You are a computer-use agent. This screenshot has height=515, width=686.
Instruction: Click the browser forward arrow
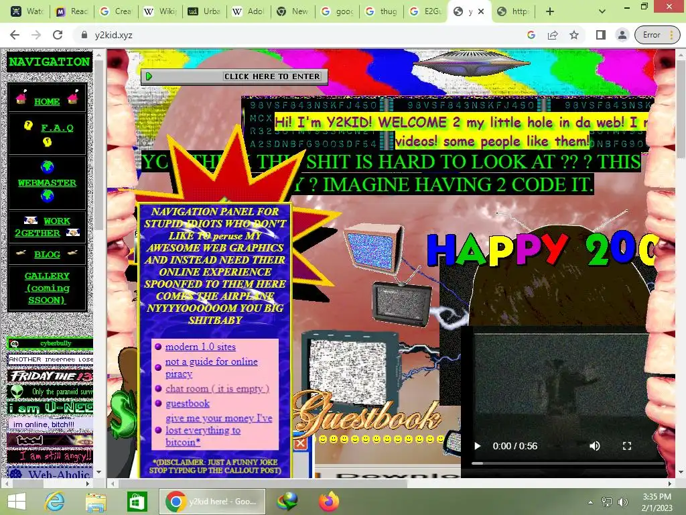[x=36, y=35]
